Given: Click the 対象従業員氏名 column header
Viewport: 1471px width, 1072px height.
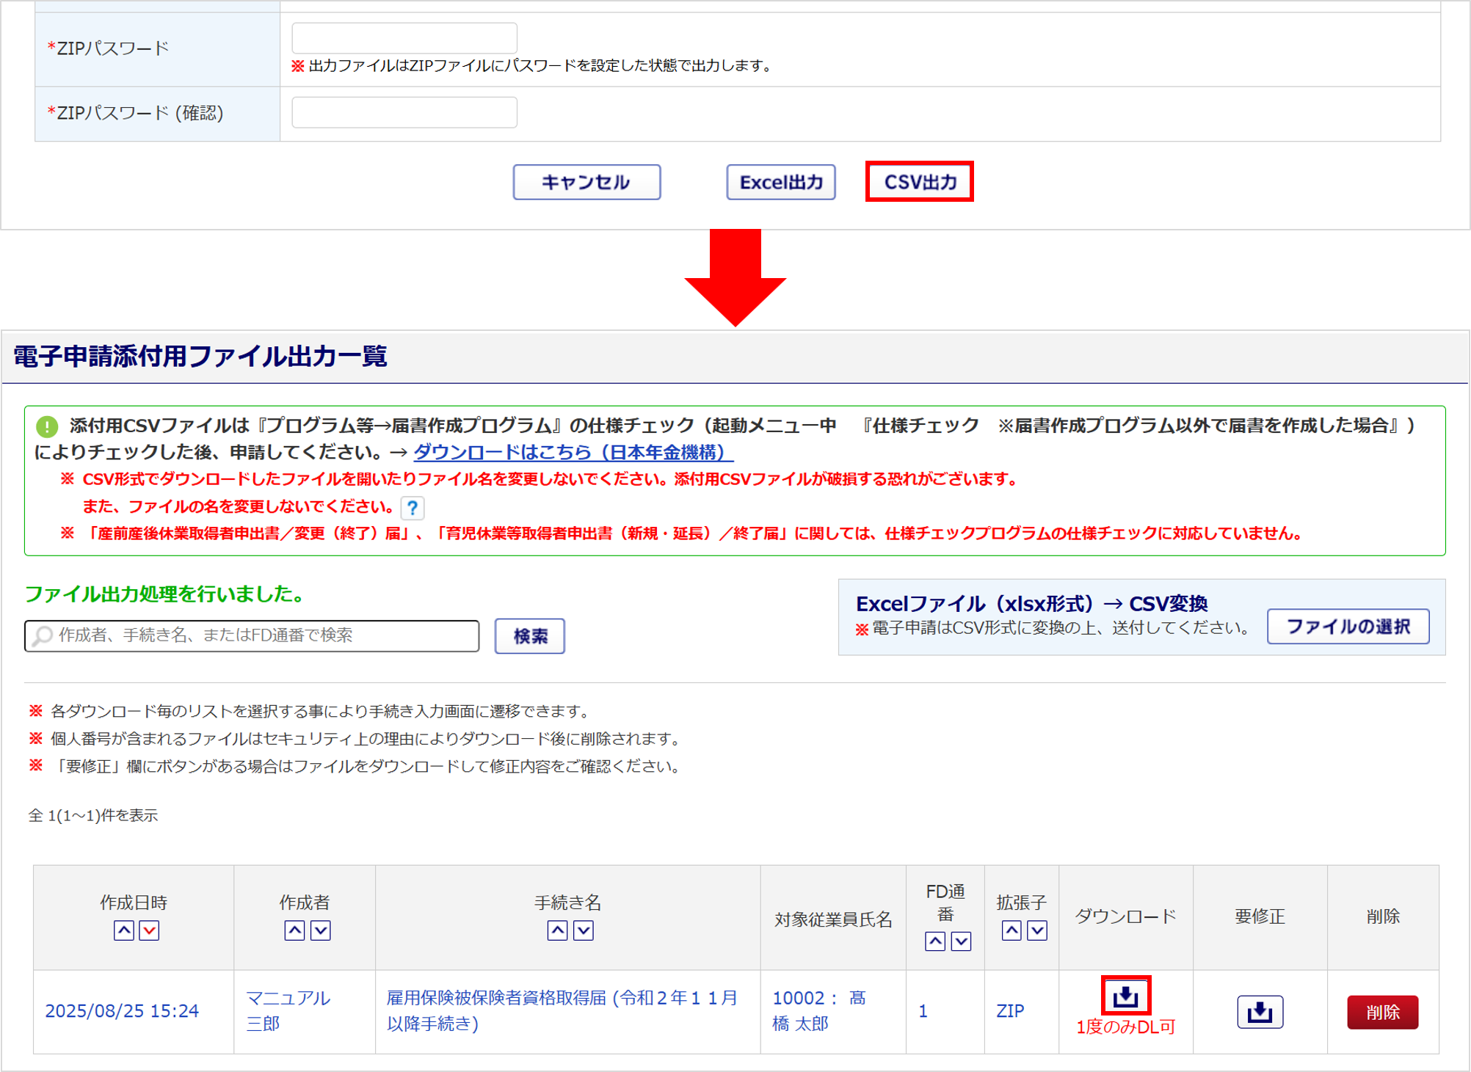Looking at the screenshot, I should tap(833, 919).
